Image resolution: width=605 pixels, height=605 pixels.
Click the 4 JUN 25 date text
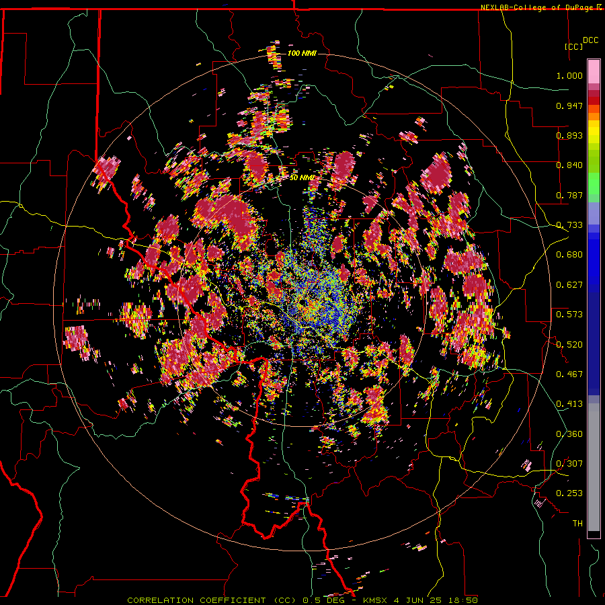pyautogui.click(x=419, y=600)
